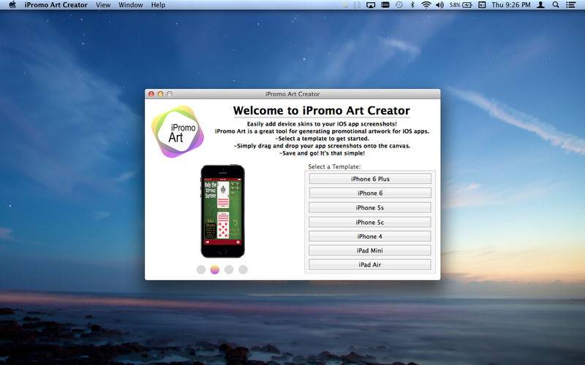
Task: Click the iPhone preview image
Action: click(x=223, y=211)
